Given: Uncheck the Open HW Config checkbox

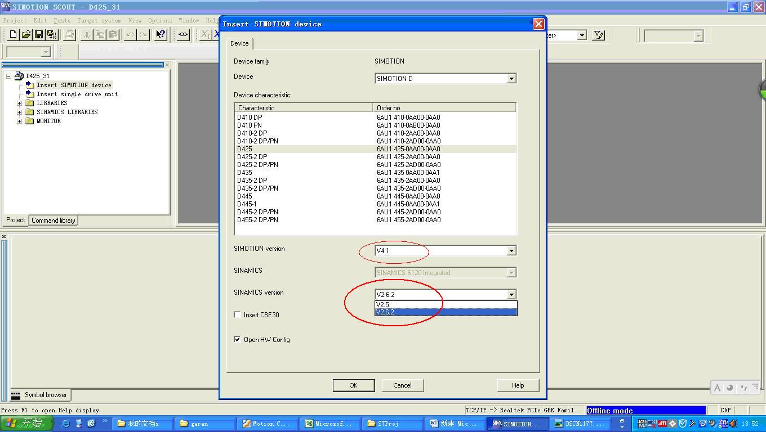Looking at the screenshot, I should [x=237, y=340].
